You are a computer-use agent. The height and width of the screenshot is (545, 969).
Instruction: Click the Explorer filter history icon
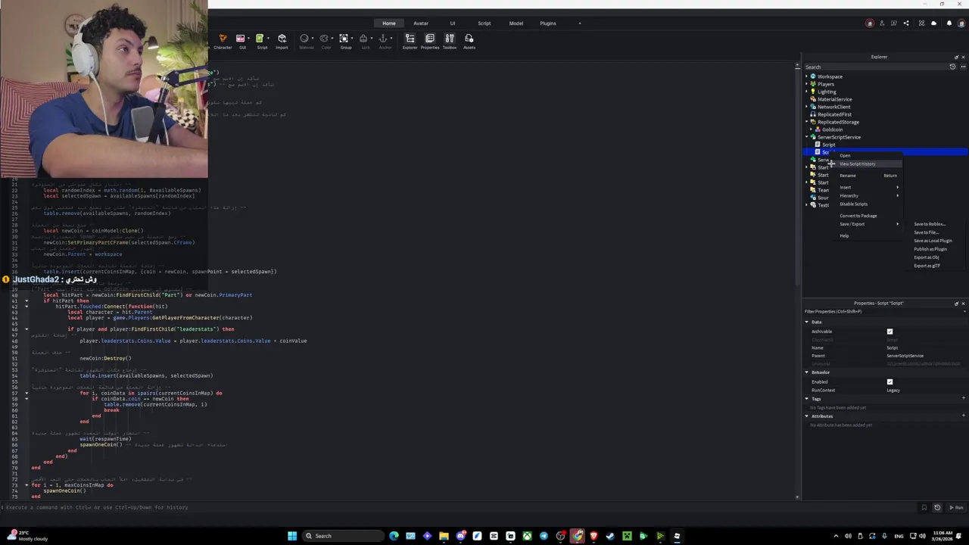[x=952, y=67]
